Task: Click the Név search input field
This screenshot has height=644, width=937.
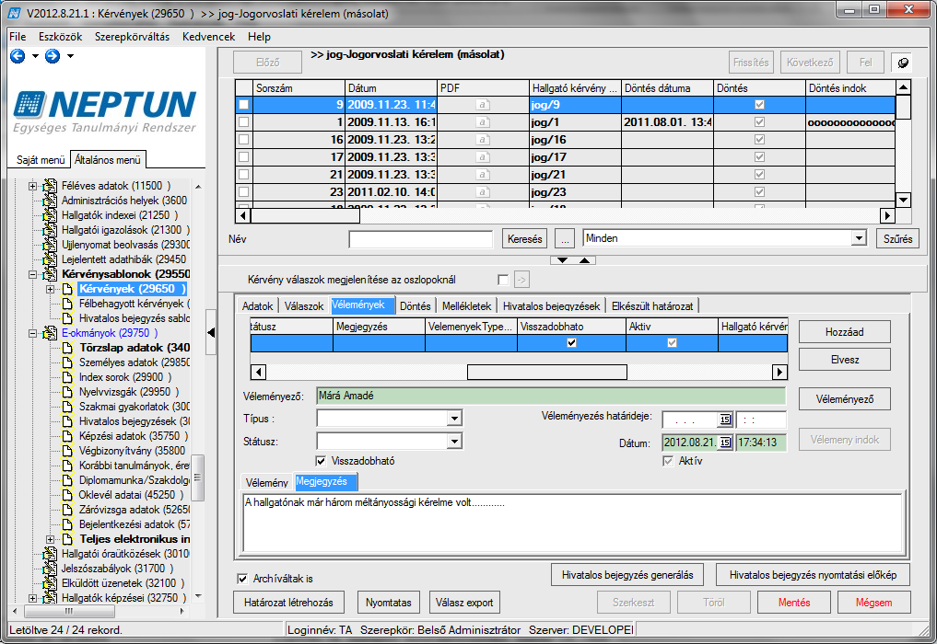Action: pos(421,238)
